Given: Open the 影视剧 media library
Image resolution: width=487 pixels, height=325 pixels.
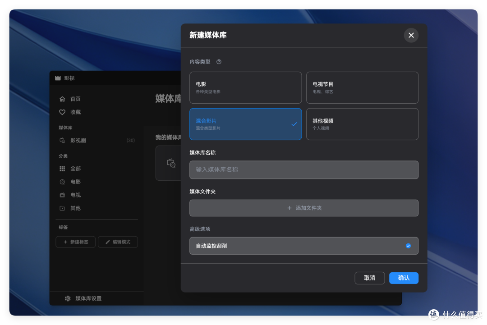Looking at the screenshot, I should click(x=78, y=141).
